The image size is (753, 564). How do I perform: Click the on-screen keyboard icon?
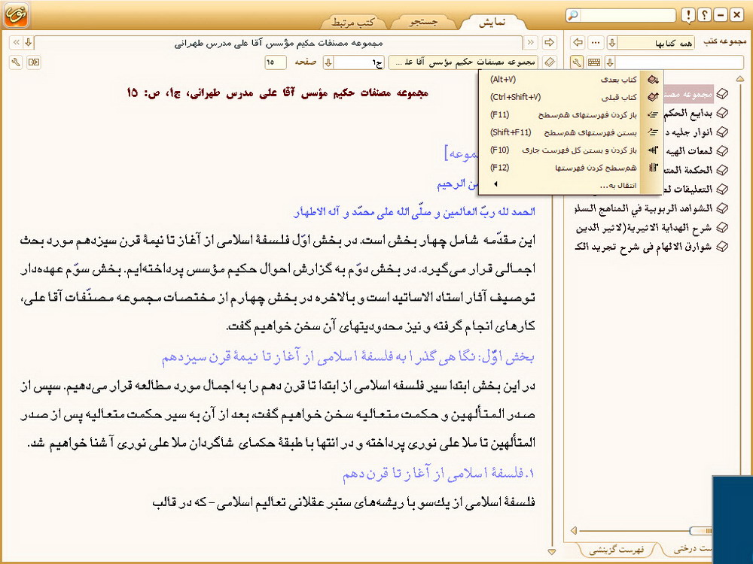(594, 62)
